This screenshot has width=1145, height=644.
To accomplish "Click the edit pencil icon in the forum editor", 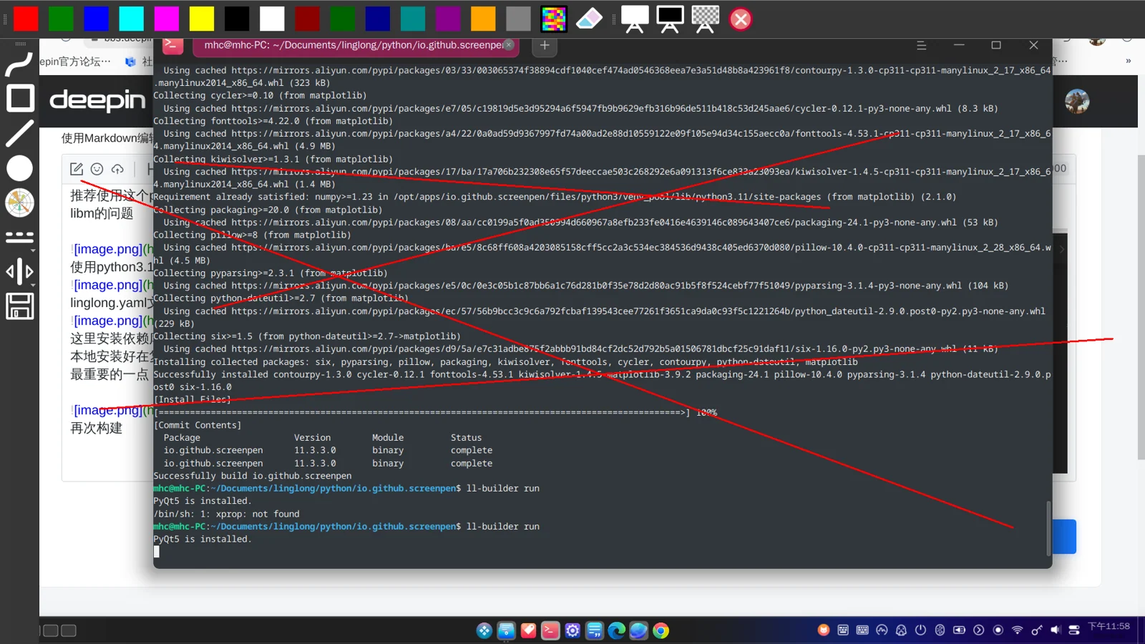I will pyautogui.click(x=77, y=169).
